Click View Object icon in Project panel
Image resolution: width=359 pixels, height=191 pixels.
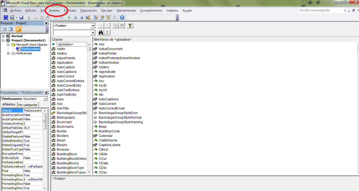pyautogui.click(x=10, y=29)
